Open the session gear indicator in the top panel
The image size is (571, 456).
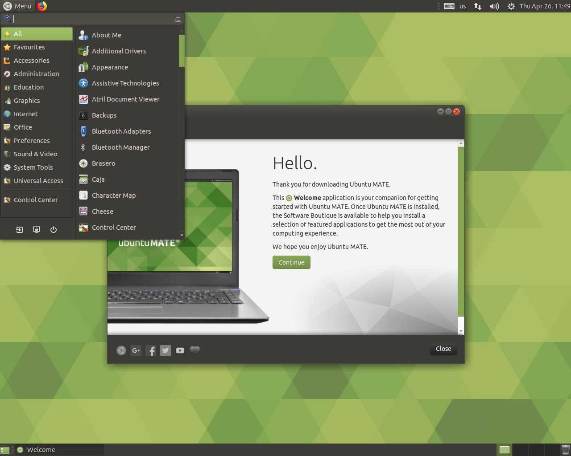511,6
